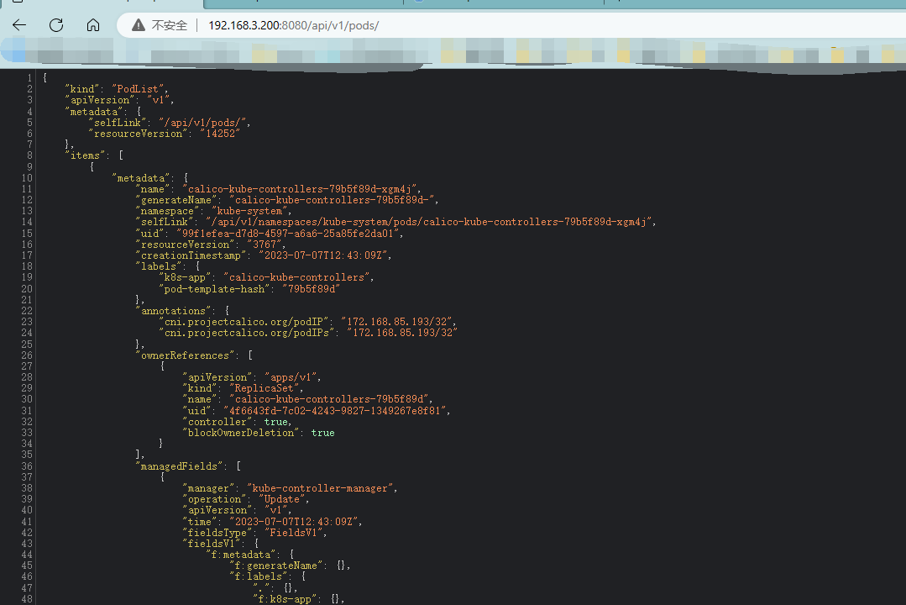
Task: Click the "PodList" kind value
Action: coord(140,89)
